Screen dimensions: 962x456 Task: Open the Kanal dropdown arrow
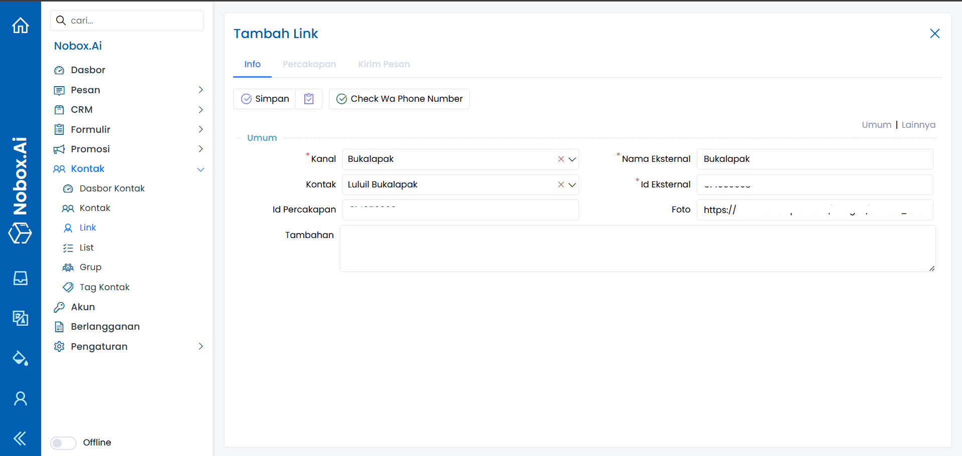[x=572, y=159]
